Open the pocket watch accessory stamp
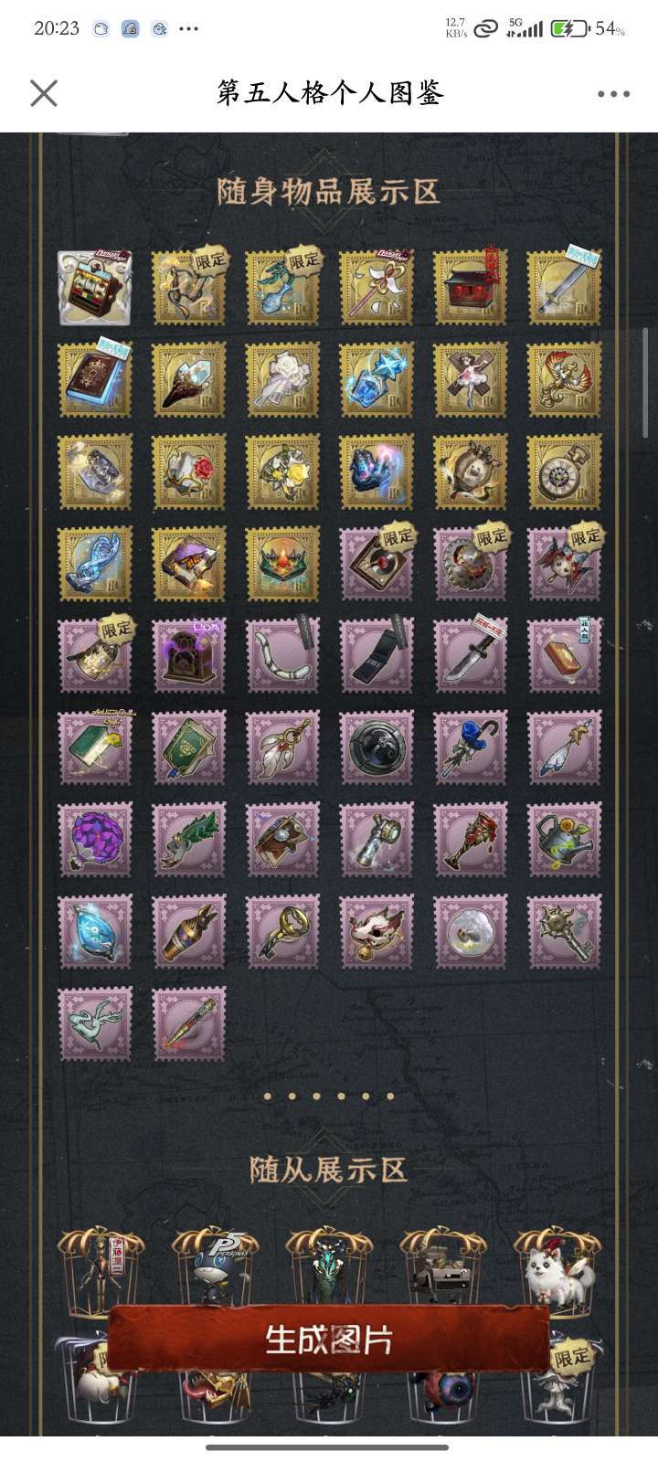The image size is (658, 1462). tap(564, 471)
